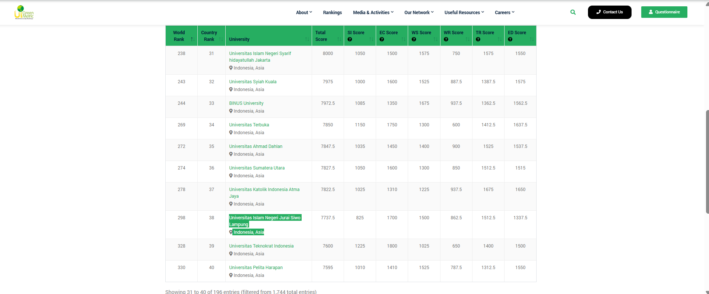709x294 pixels.
Task: Sort by ED Score arrows icon
Action: pyautogui.click(x=532, y=39)
